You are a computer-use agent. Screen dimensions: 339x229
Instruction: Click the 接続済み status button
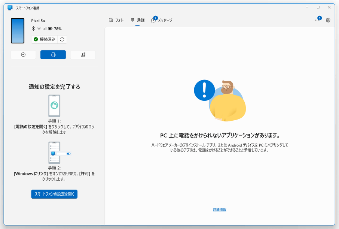45,39
